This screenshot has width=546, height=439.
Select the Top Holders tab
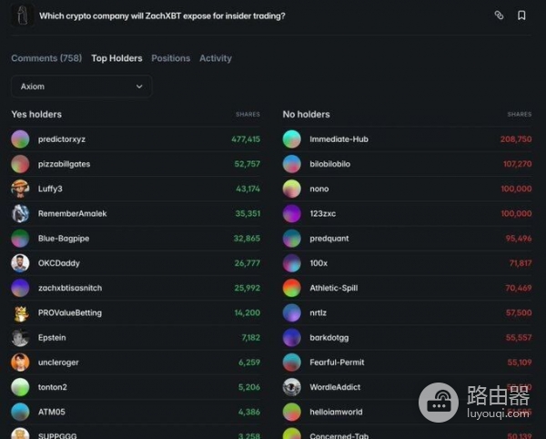click(116, 58)
